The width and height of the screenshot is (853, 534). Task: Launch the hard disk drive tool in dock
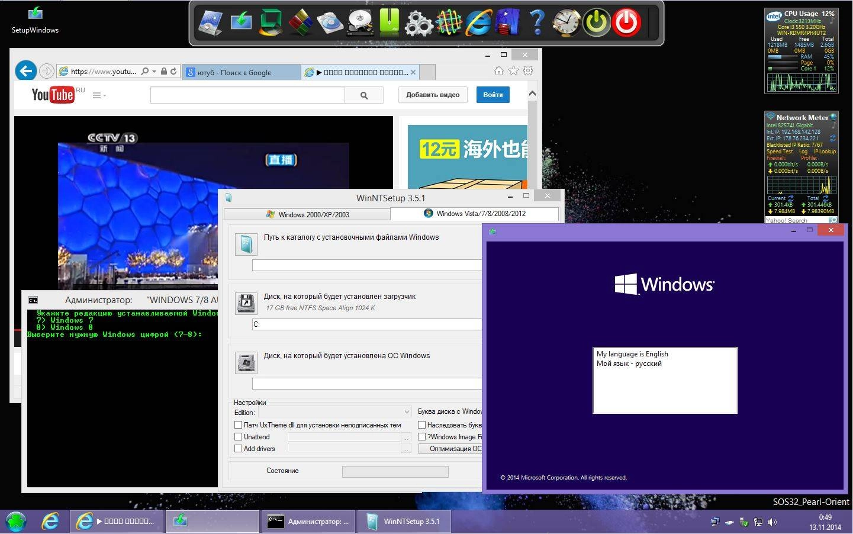click(360, 22)
